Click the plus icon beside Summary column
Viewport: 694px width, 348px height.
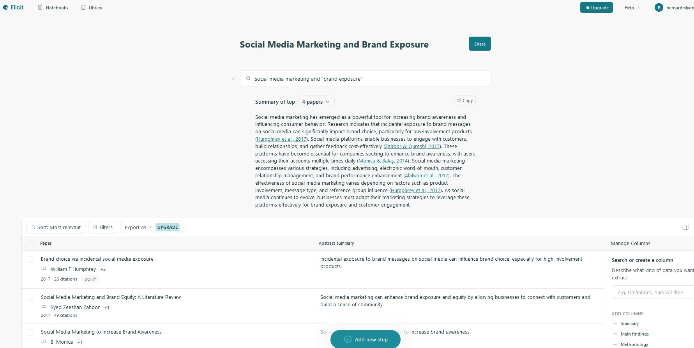tap(615, 323)
